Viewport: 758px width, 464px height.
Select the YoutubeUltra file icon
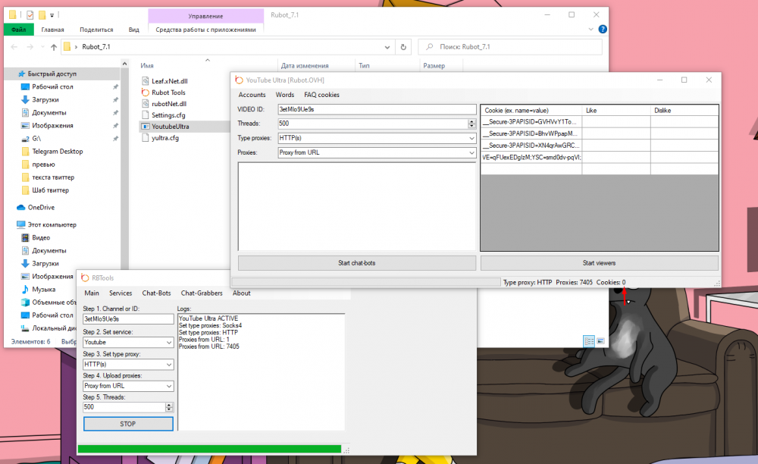click(146, 127)
